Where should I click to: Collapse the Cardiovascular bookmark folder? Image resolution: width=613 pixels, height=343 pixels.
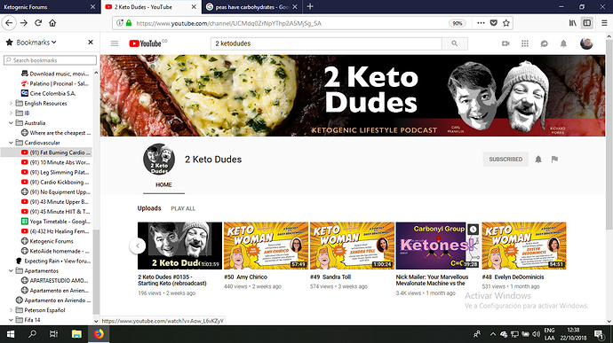tap(11, 143)
